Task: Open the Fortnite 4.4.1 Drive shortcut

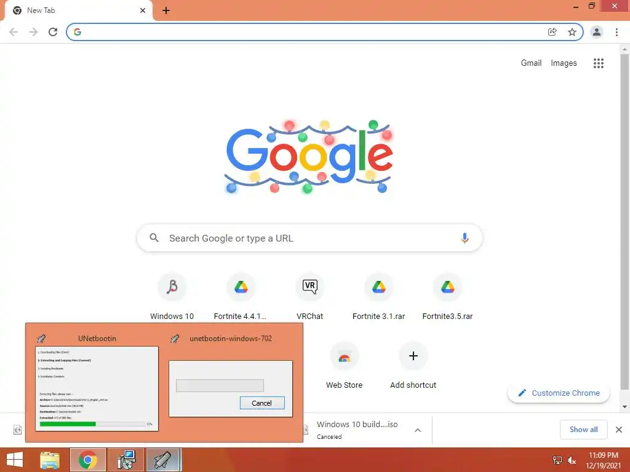Action: tap(241, 297)
